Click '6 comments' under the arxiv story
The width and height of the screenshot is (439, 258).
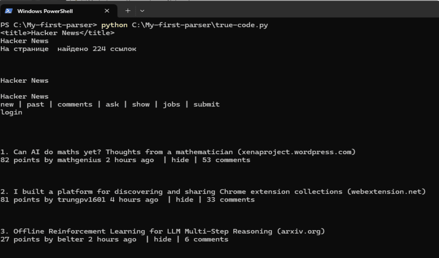click(206, 239)
